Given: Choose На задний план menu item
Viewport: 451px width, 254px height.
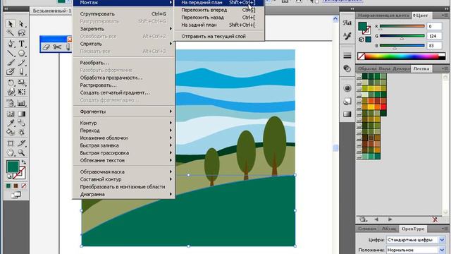Looking at the screenshot, I should click(x=219, y=25).
